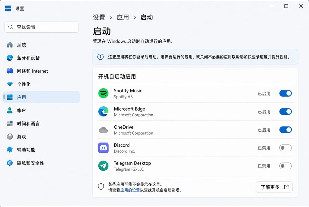This screenshot has height=207, width=309.
Task: Click the Spotify Music app name
Action: click(x=128, y=91)
